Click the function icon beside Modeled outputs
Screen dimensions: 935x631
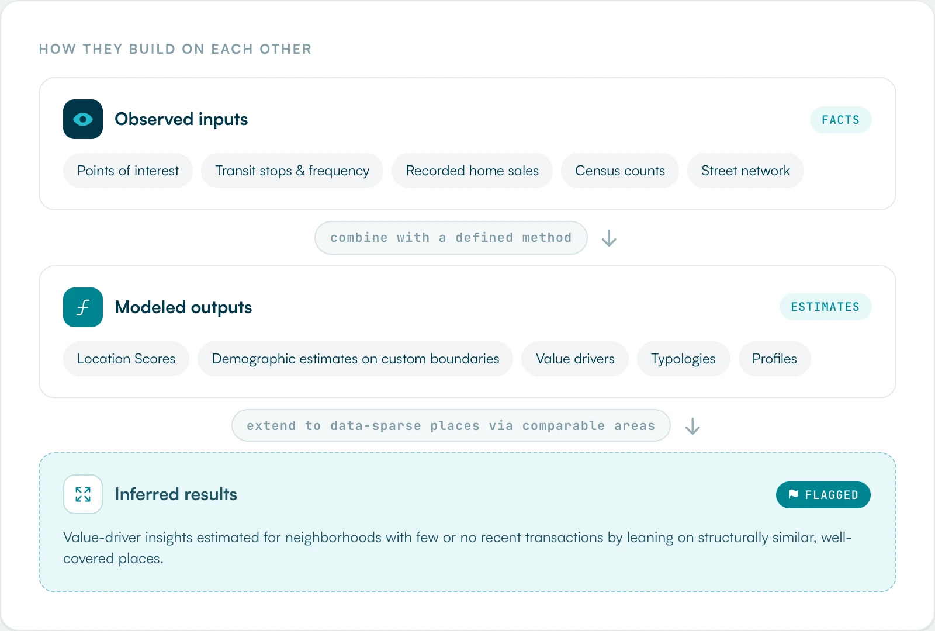[83, 307]
